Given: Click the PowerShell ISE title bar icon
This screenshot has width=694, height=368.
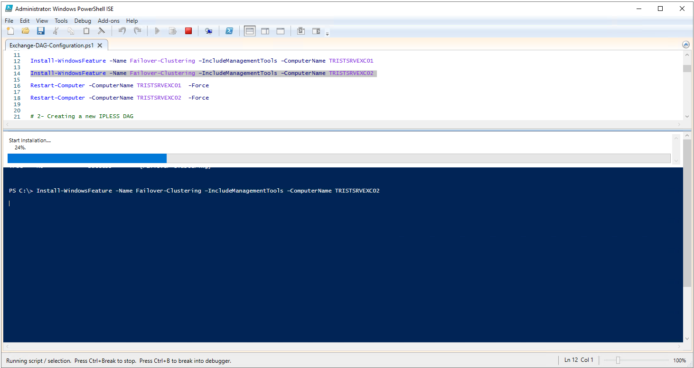Looking at the screenshot, I should coord(9,9).
